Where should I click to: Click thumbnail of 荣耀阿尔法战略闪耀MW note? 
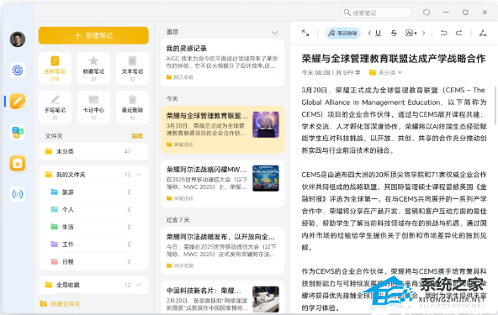[266, 178]
